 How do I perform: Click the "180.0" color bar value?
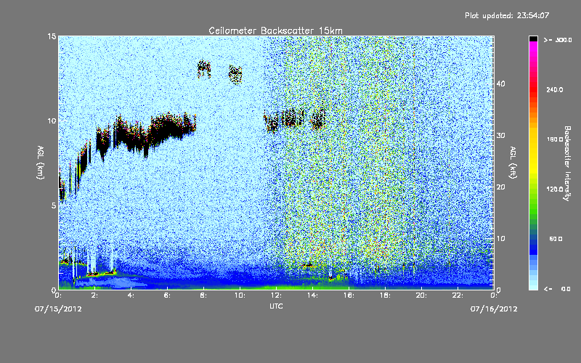[555, 139]
